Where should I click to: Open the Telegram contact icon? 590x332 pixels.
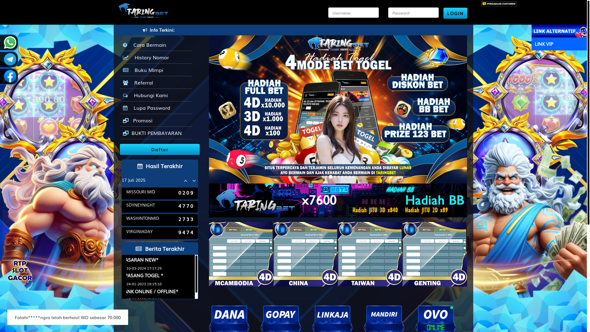tap(10, 59)
